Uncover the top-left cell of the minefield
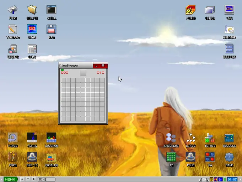 (64, 80)
